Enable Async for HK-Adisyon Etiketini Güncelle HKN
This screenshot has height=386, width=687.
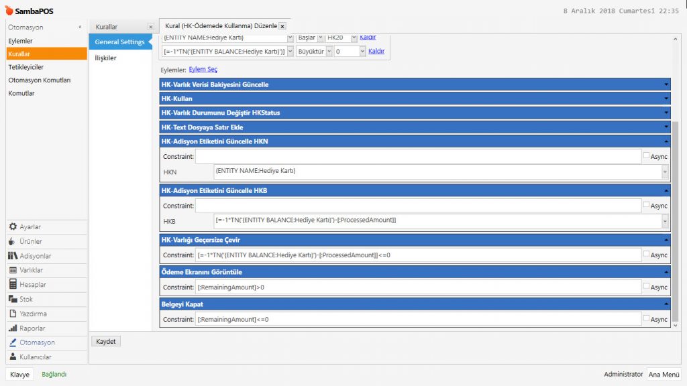click(646, 156)
